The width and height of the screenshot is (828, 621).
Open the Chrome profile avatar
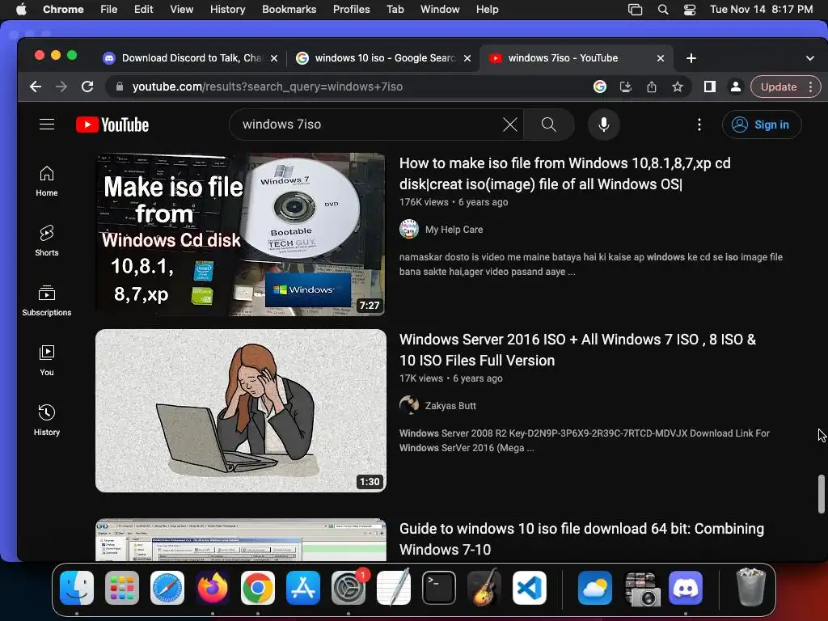735,87
